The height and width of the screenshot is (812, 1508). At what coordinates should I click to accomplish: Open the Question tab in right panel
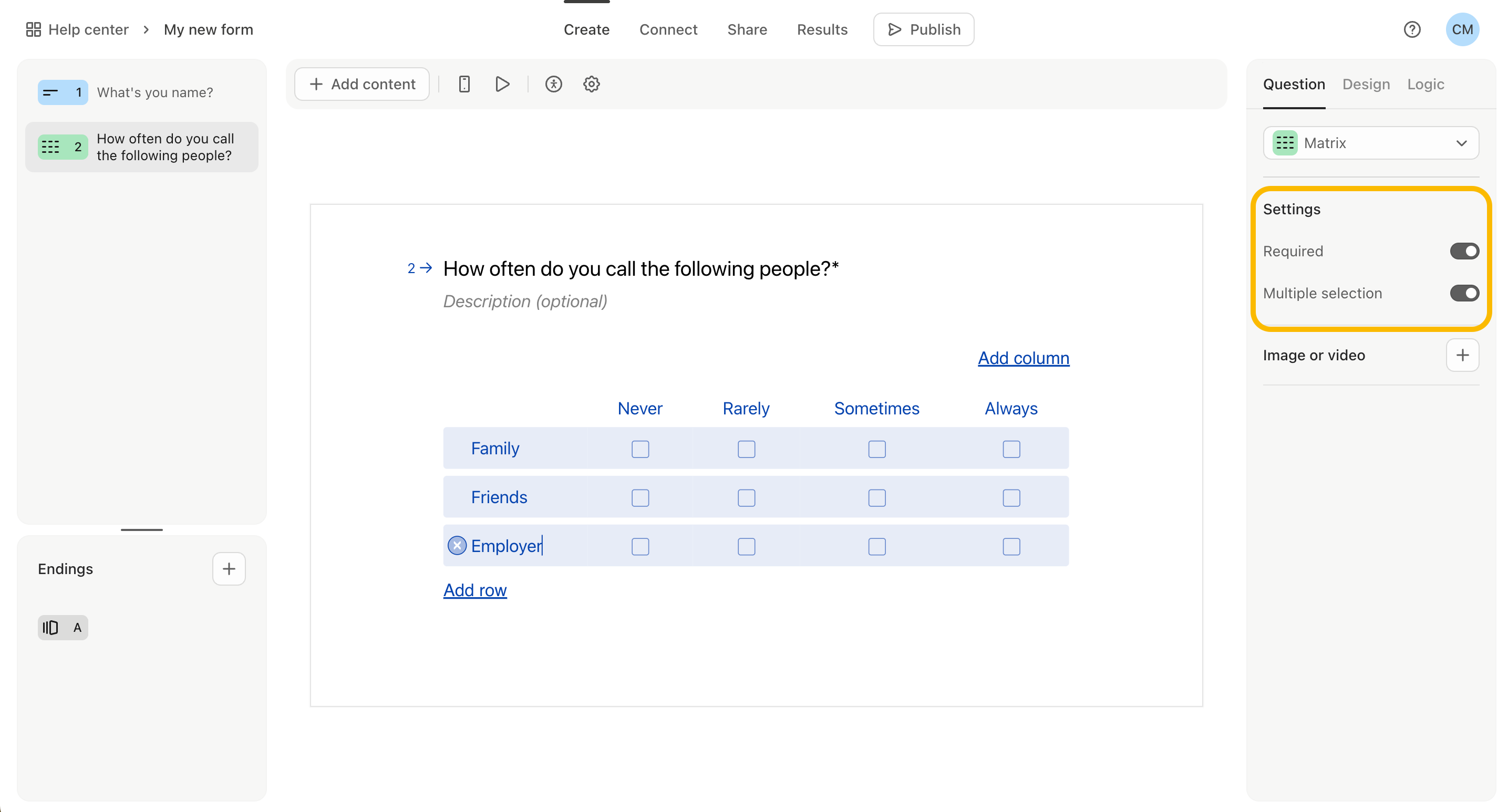tap(1294, 84)
